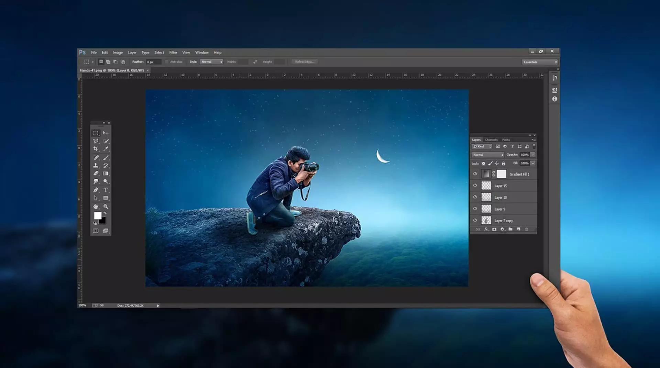Open the tool preset picker arrow
Screen dimensions: 660x368
[x=93, y=62]
